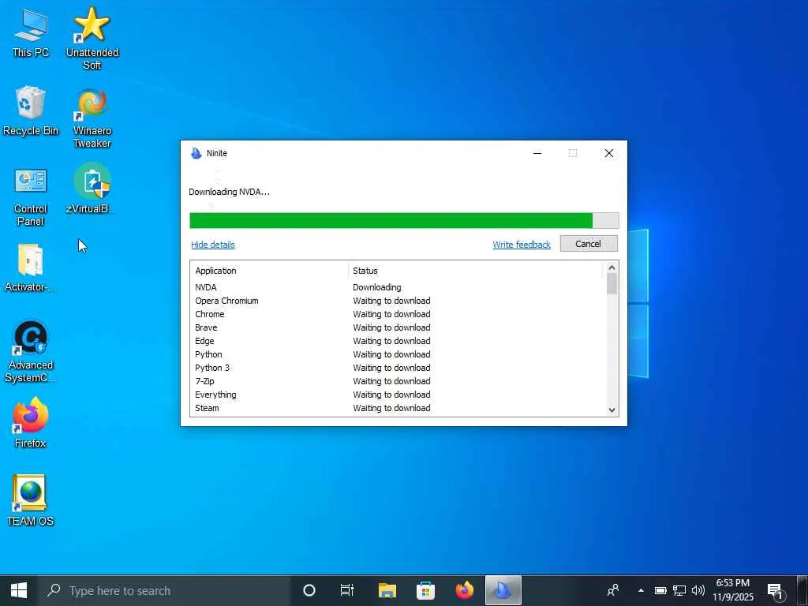
Task: Open This PC desktop icon
Action: 31,33
